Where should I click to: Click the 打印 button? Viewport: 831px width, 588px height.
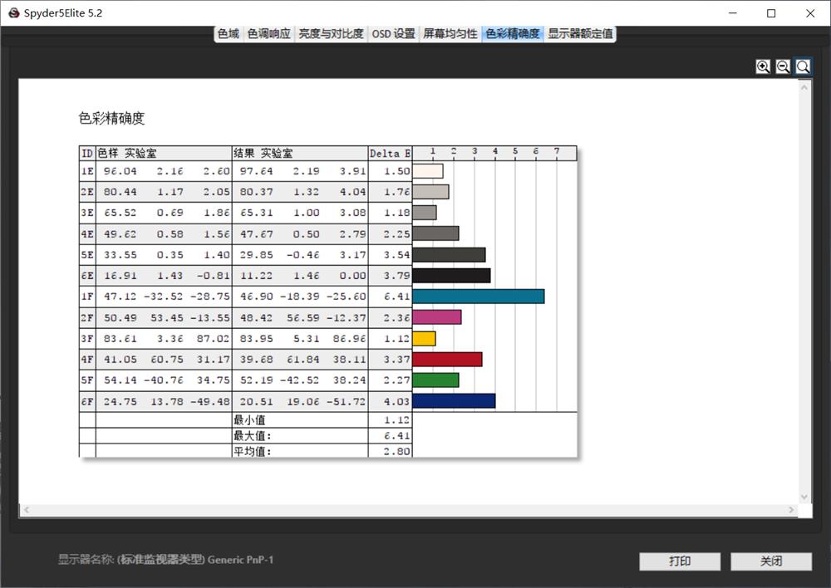click(x=679, y=561)
